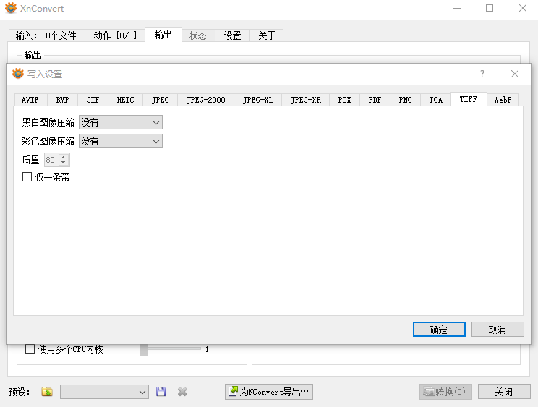Image resolution: width=538 pixels, height=407 pixels.
Task: Maximize the XnConvert window
Action: pyautogui.click(x=490, y=8)
